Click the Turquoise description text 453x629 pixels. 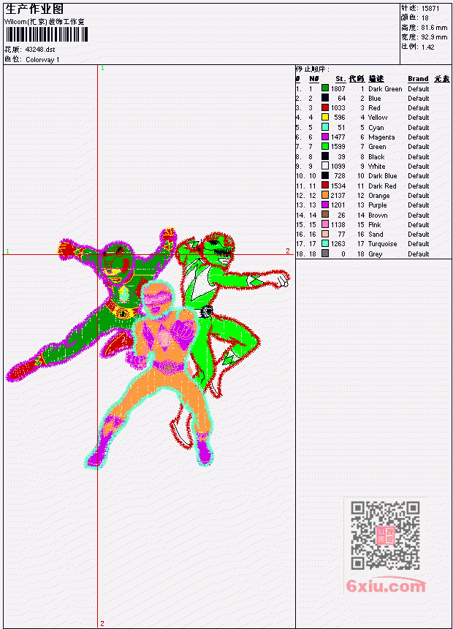pos(383,244)
